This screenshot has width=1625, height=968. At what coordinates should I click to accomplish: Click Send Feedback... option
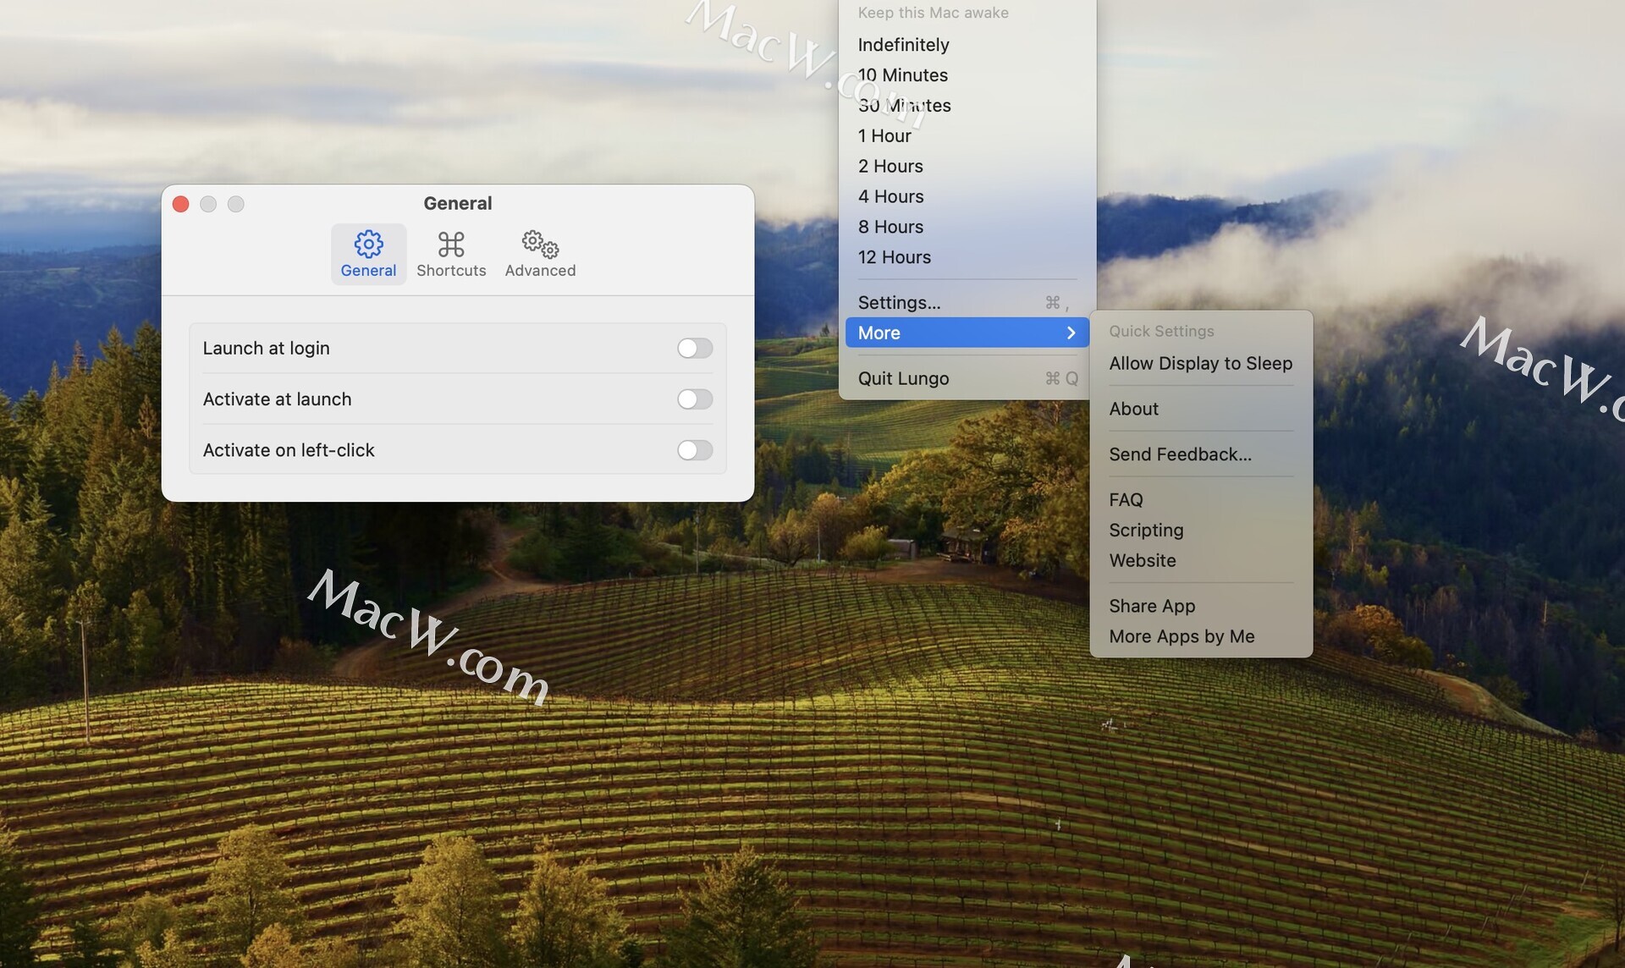point(1180,455)
